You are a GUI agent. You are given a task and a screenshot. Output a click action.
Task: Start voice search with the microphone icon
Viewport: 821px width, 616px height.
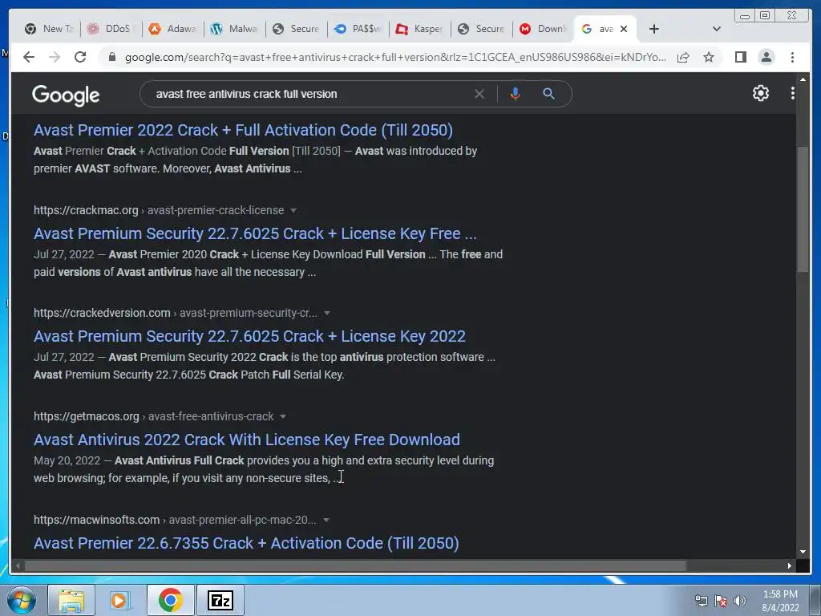(516, 94)
